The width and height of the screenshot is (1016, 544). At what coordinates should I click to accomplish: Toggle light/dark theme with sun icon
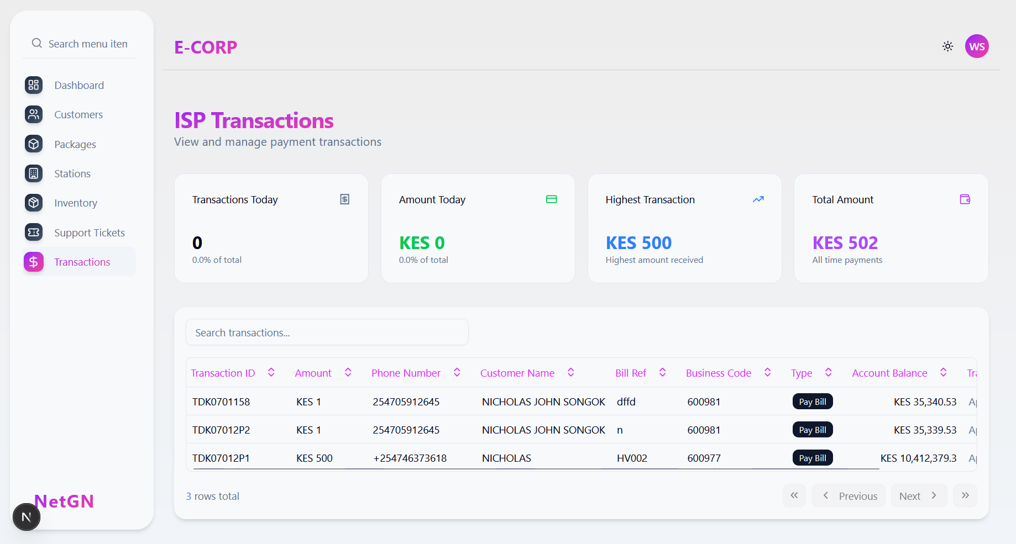point(947,46)
